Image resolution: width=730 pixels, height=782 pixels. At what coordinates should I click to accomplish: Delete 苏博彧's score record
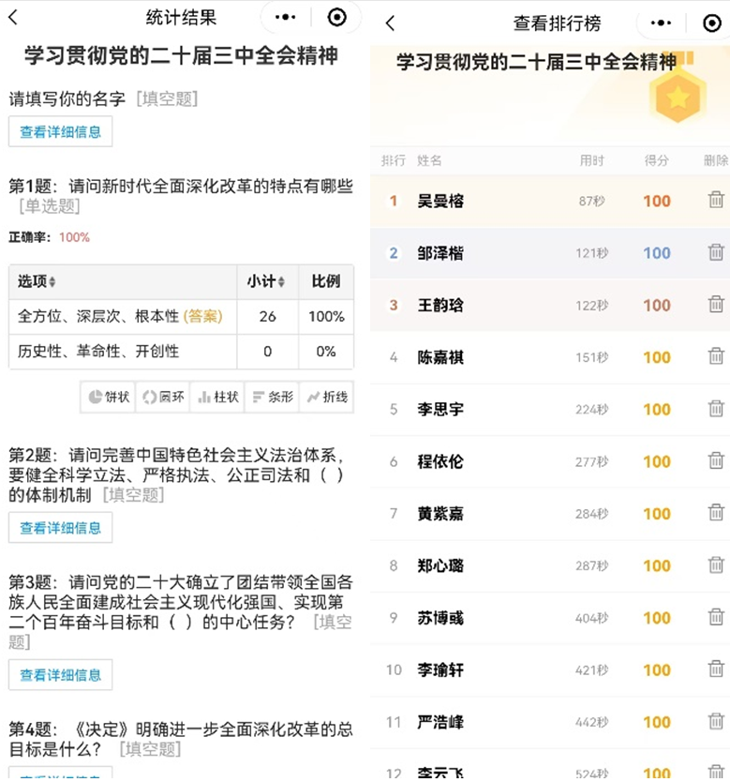pyautogui.click(x=715, y=617)
